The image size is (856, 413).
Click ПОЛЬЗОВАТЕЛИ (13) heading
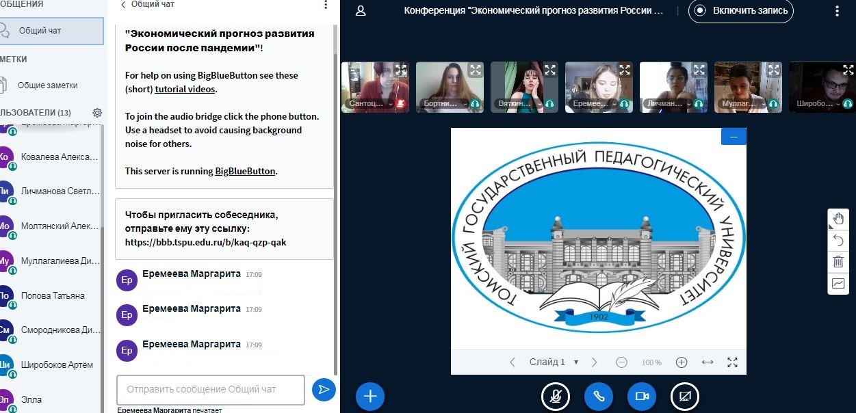click(36, 113)
